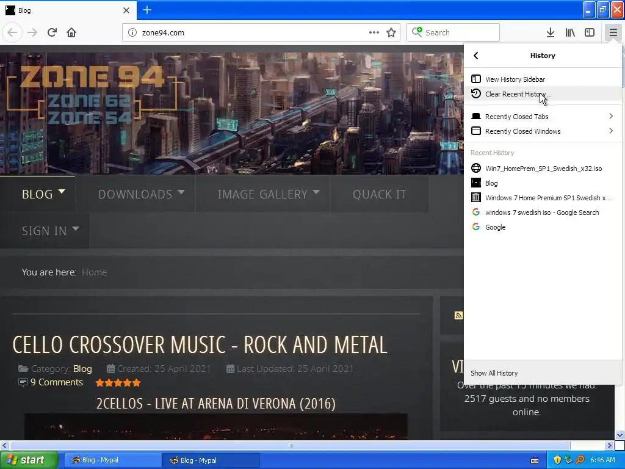Open the BLOG navigation dropdown
The height and width of the screenshot is (469, 625).
coord(37,194)
